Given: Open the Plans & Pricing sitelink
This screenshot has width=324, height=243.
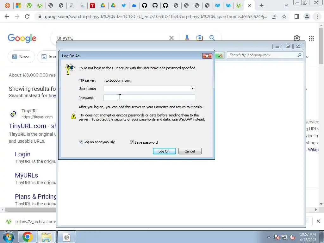Looking at the screenshot, I should [x=35, y=196].
